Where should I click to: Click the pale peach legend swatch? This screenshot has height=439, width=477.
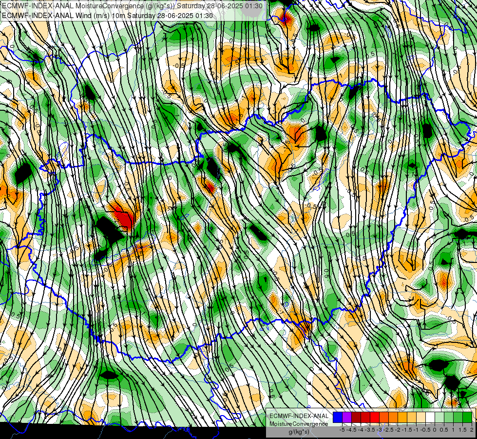click(421, 418)
